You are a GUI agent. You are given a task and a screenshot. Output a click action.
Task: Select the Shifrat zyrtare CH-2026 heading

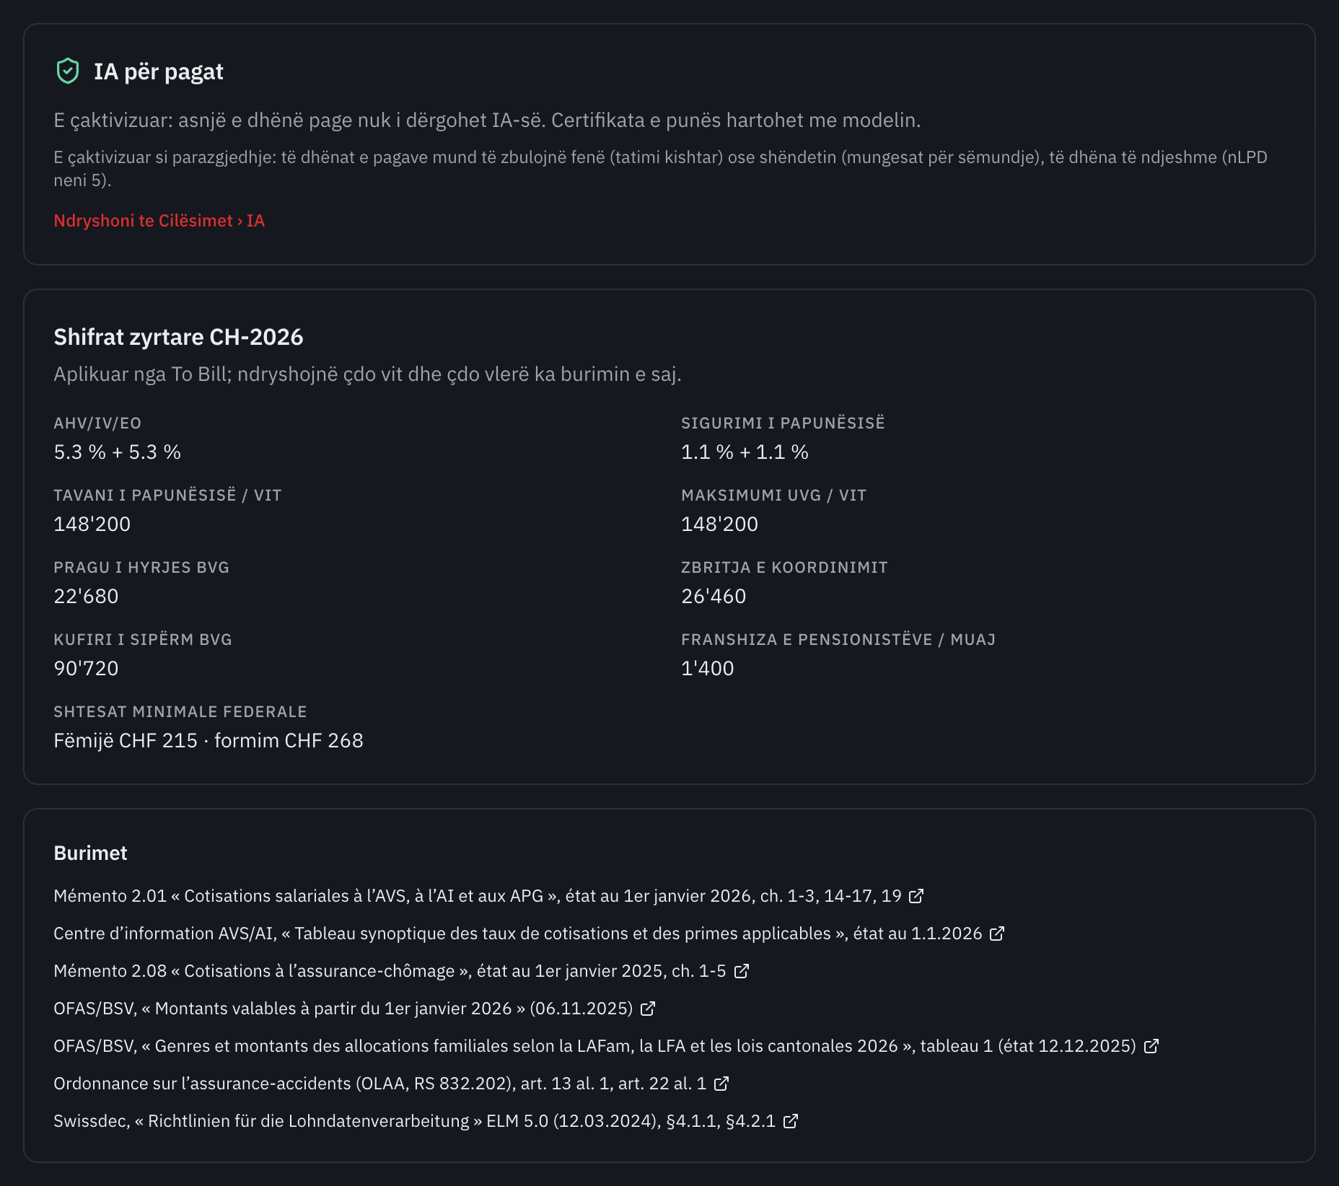pyautogui.click(x=178, y=337)
